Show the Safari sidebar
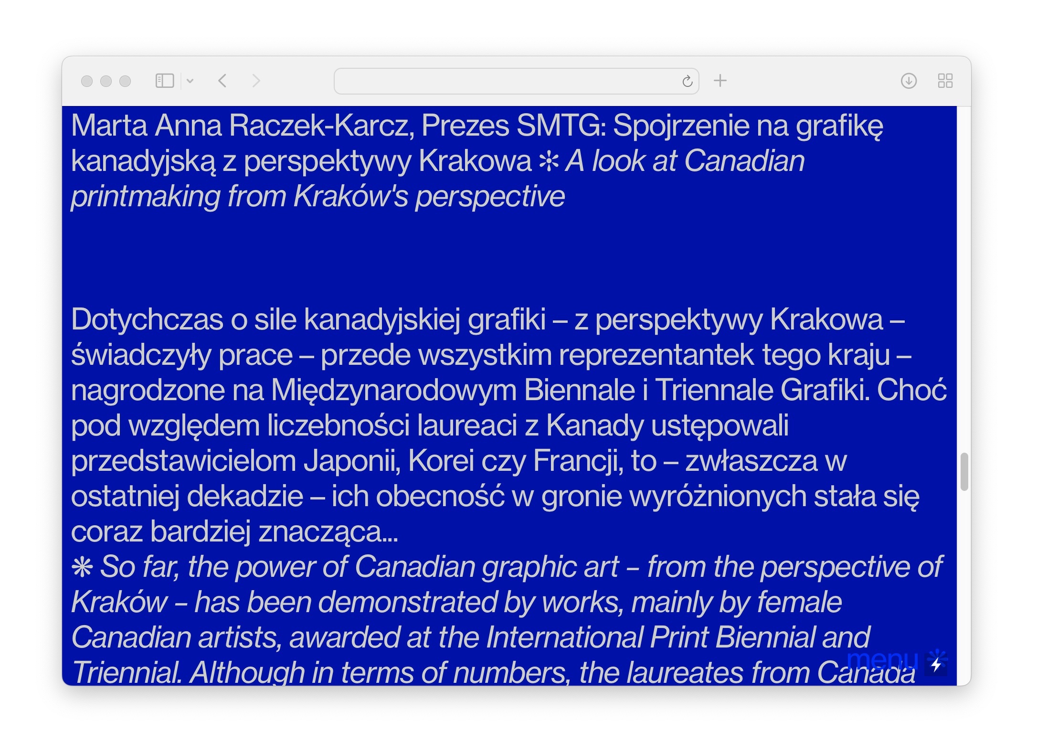Viewport: 1037px width, 743px height. pyautogui.click(x=165, y=81)
